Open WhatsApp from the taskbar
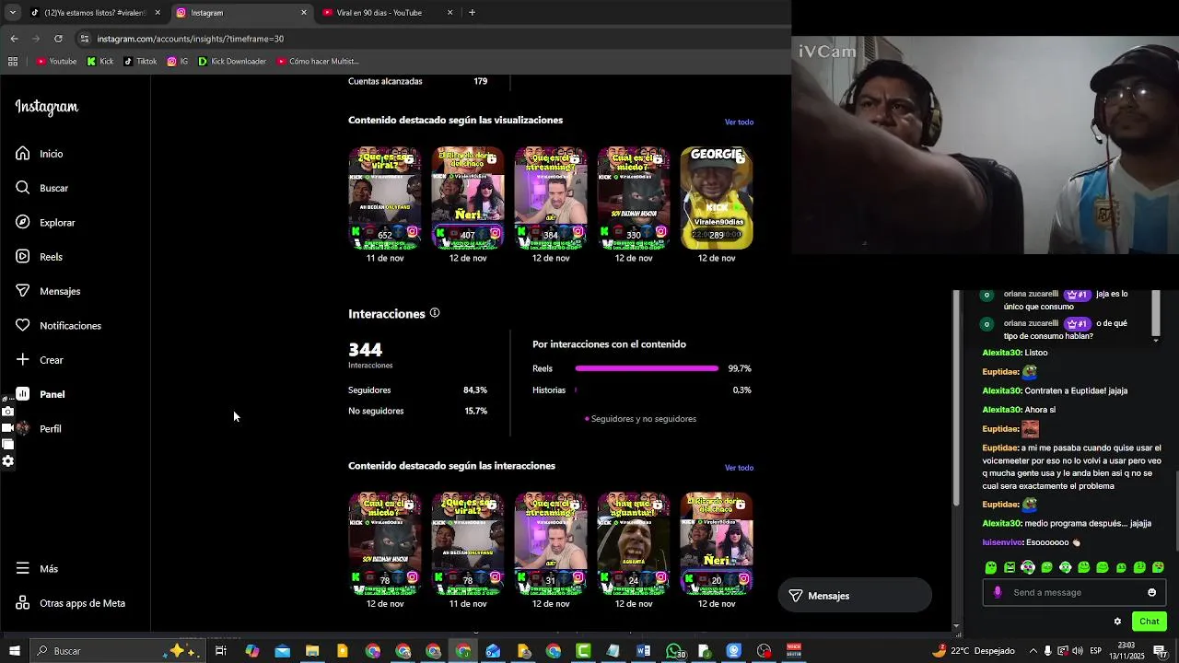 click(675, 651)
